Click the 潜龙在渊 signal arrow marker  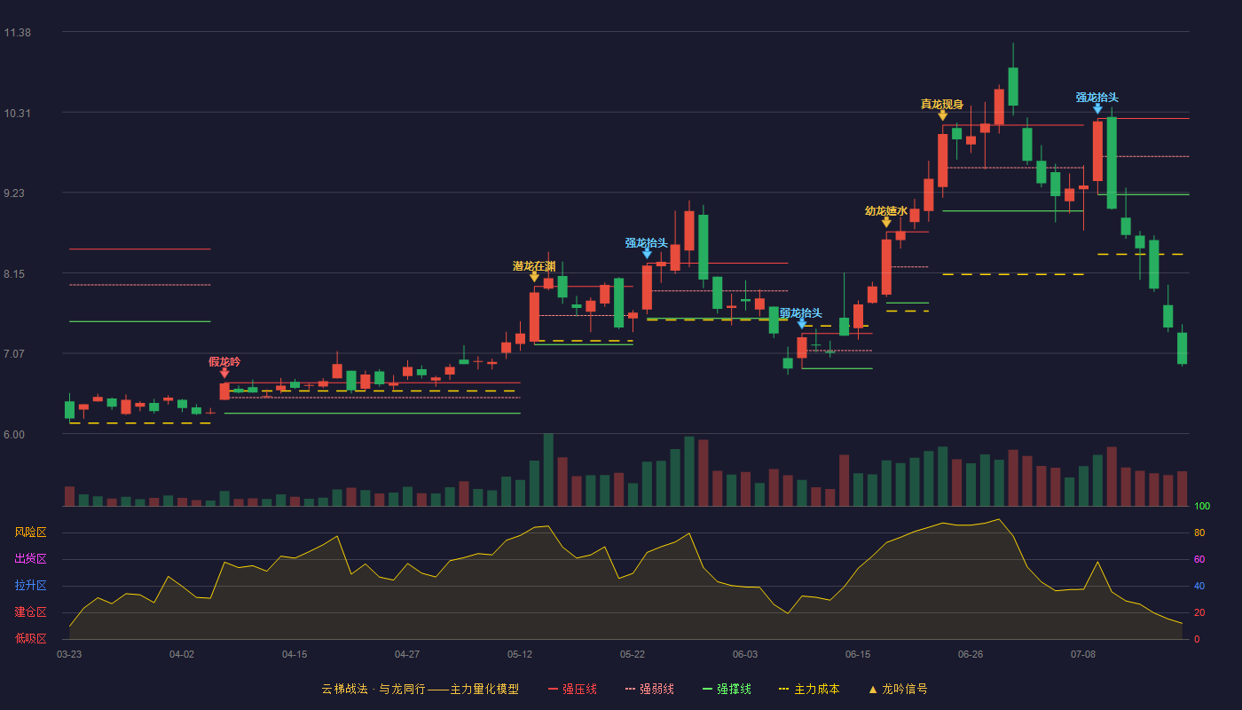[534, 277]
